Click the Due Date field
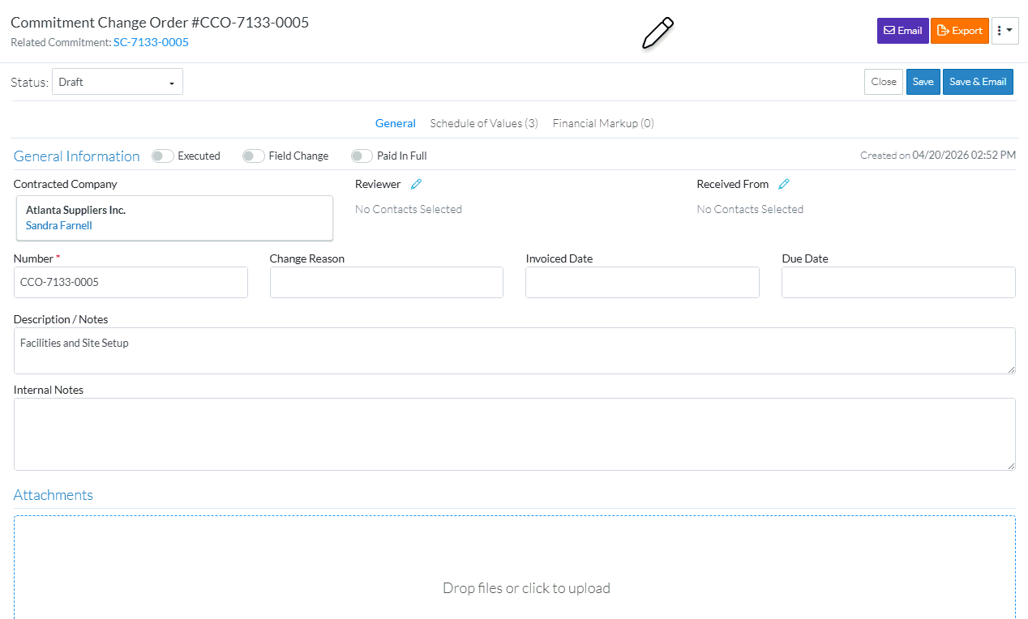This screenshot has height=619, width=1028. (x=898, y=283)
